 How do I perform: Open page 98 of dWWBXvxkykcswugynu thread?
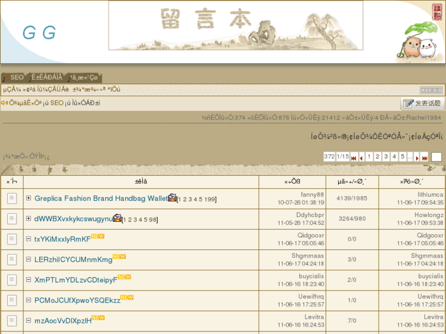coord(153,220)
